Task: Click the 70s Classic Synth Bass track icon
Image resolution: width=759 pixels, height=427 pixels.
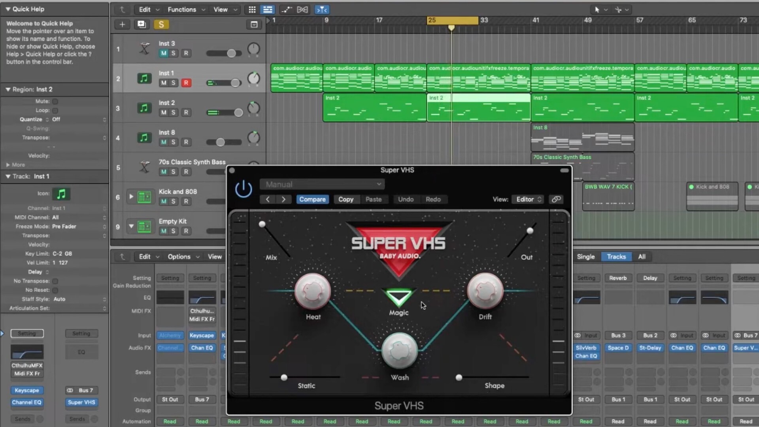Action: click(x=144, y=167)
